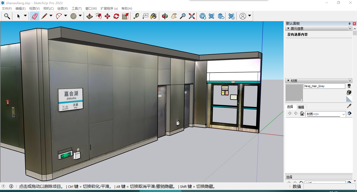Select the Paint Bucket tool
This screenshot has width=357, height=192.
coord(154,16)
